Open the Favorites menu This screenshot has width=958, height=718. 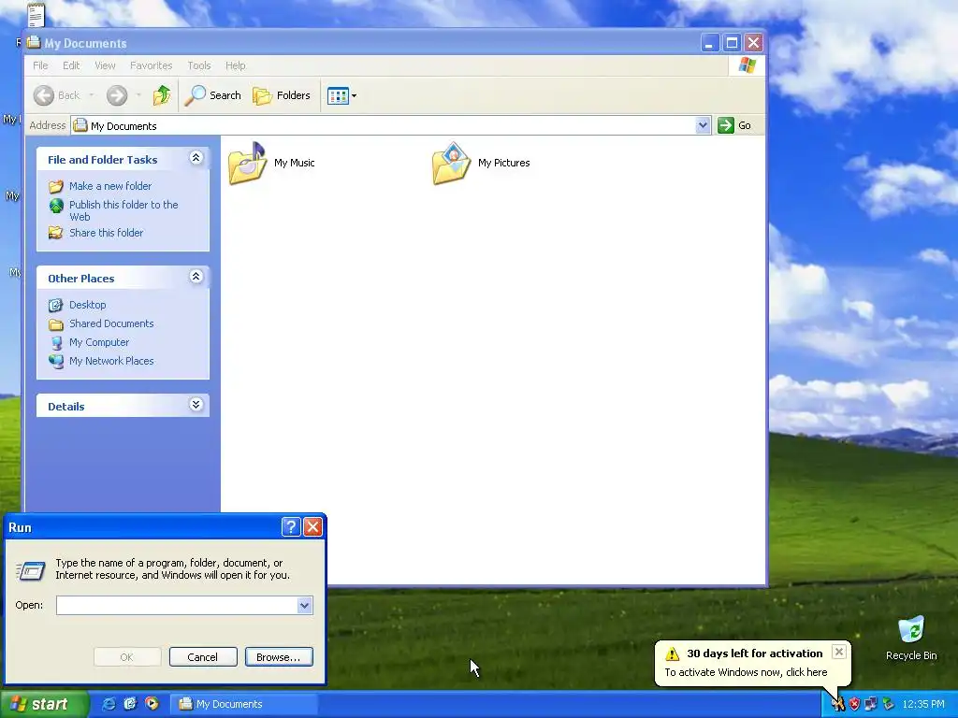tap(151, 65)
